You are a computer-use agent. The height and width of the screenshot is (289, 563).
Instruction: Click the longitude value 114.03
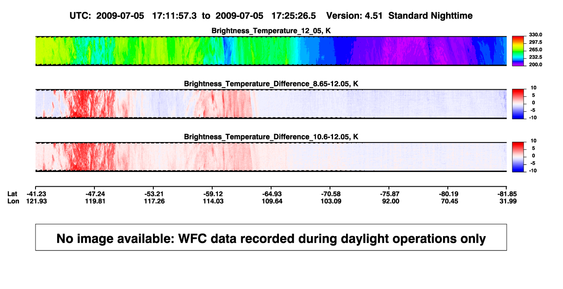(213, 201)
